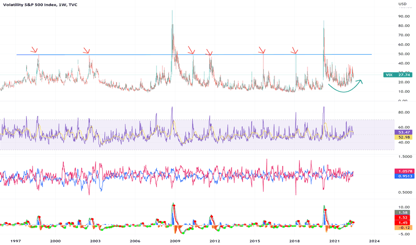This screenshot has height=245, width=416.
Task: Click the 2012 date on the time axis
Action: 215,241
